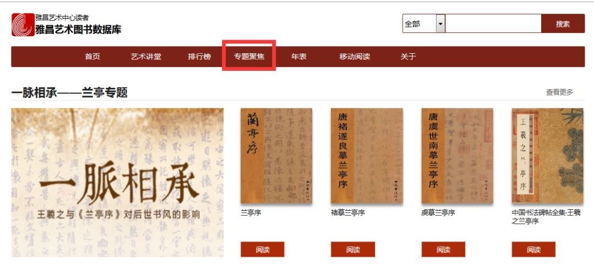Open the 兰亭序 book cover

(x=276, y=156)
